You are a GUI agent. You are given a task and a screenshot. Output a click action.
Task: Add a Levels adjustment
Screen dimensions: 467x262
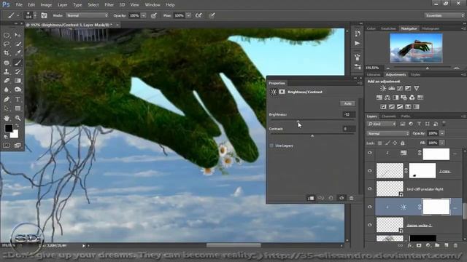pyautogui.click(x=391, y=88)
